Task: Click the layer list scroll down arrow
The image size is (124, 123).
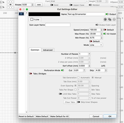Action: [27, 112]
